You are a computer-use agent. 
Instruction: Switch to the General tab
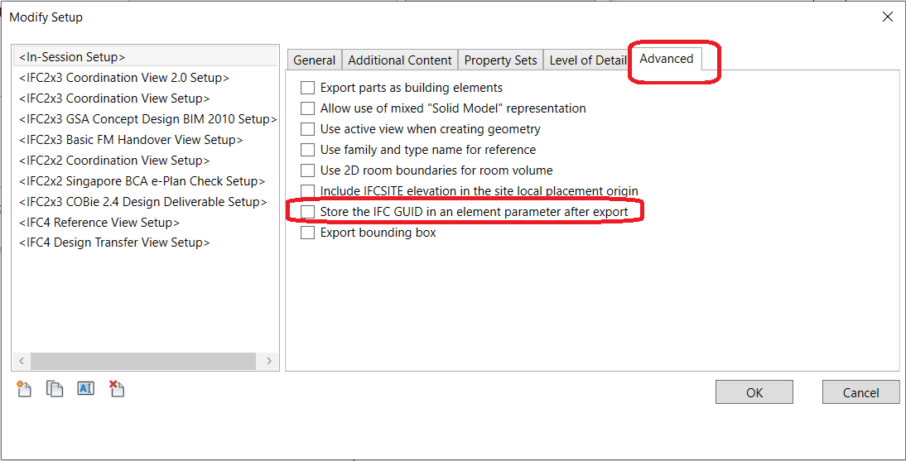(x=314, y=60)
